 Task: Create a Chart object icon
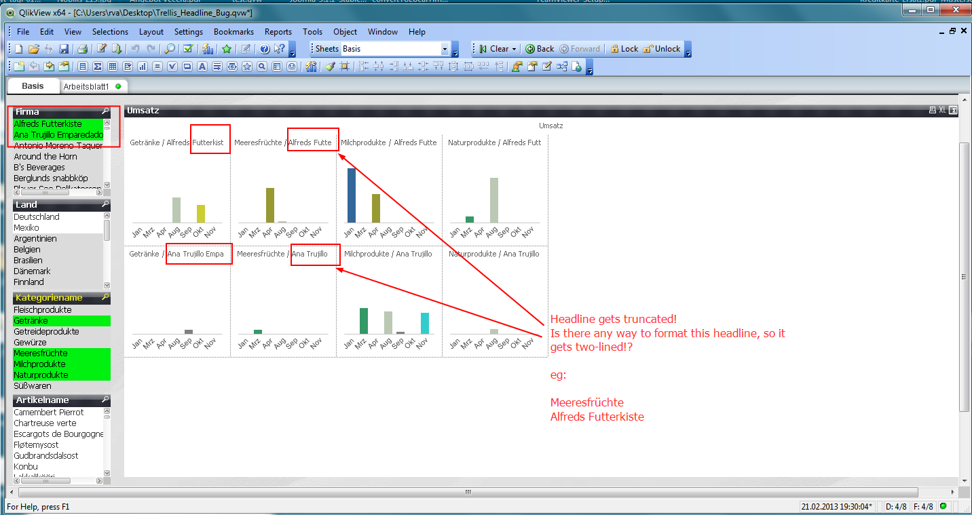pyautogui.click(x=142, y=66)
